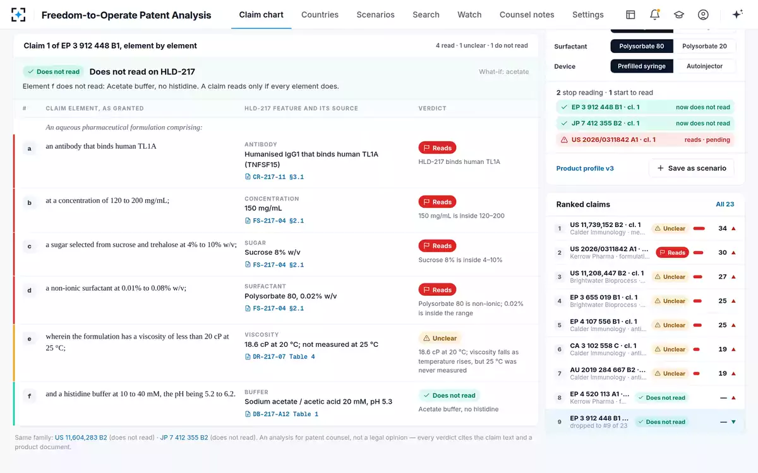Click the Reads flag badge for element d
The height and width of the screenshot is (473, 758).
437,290
